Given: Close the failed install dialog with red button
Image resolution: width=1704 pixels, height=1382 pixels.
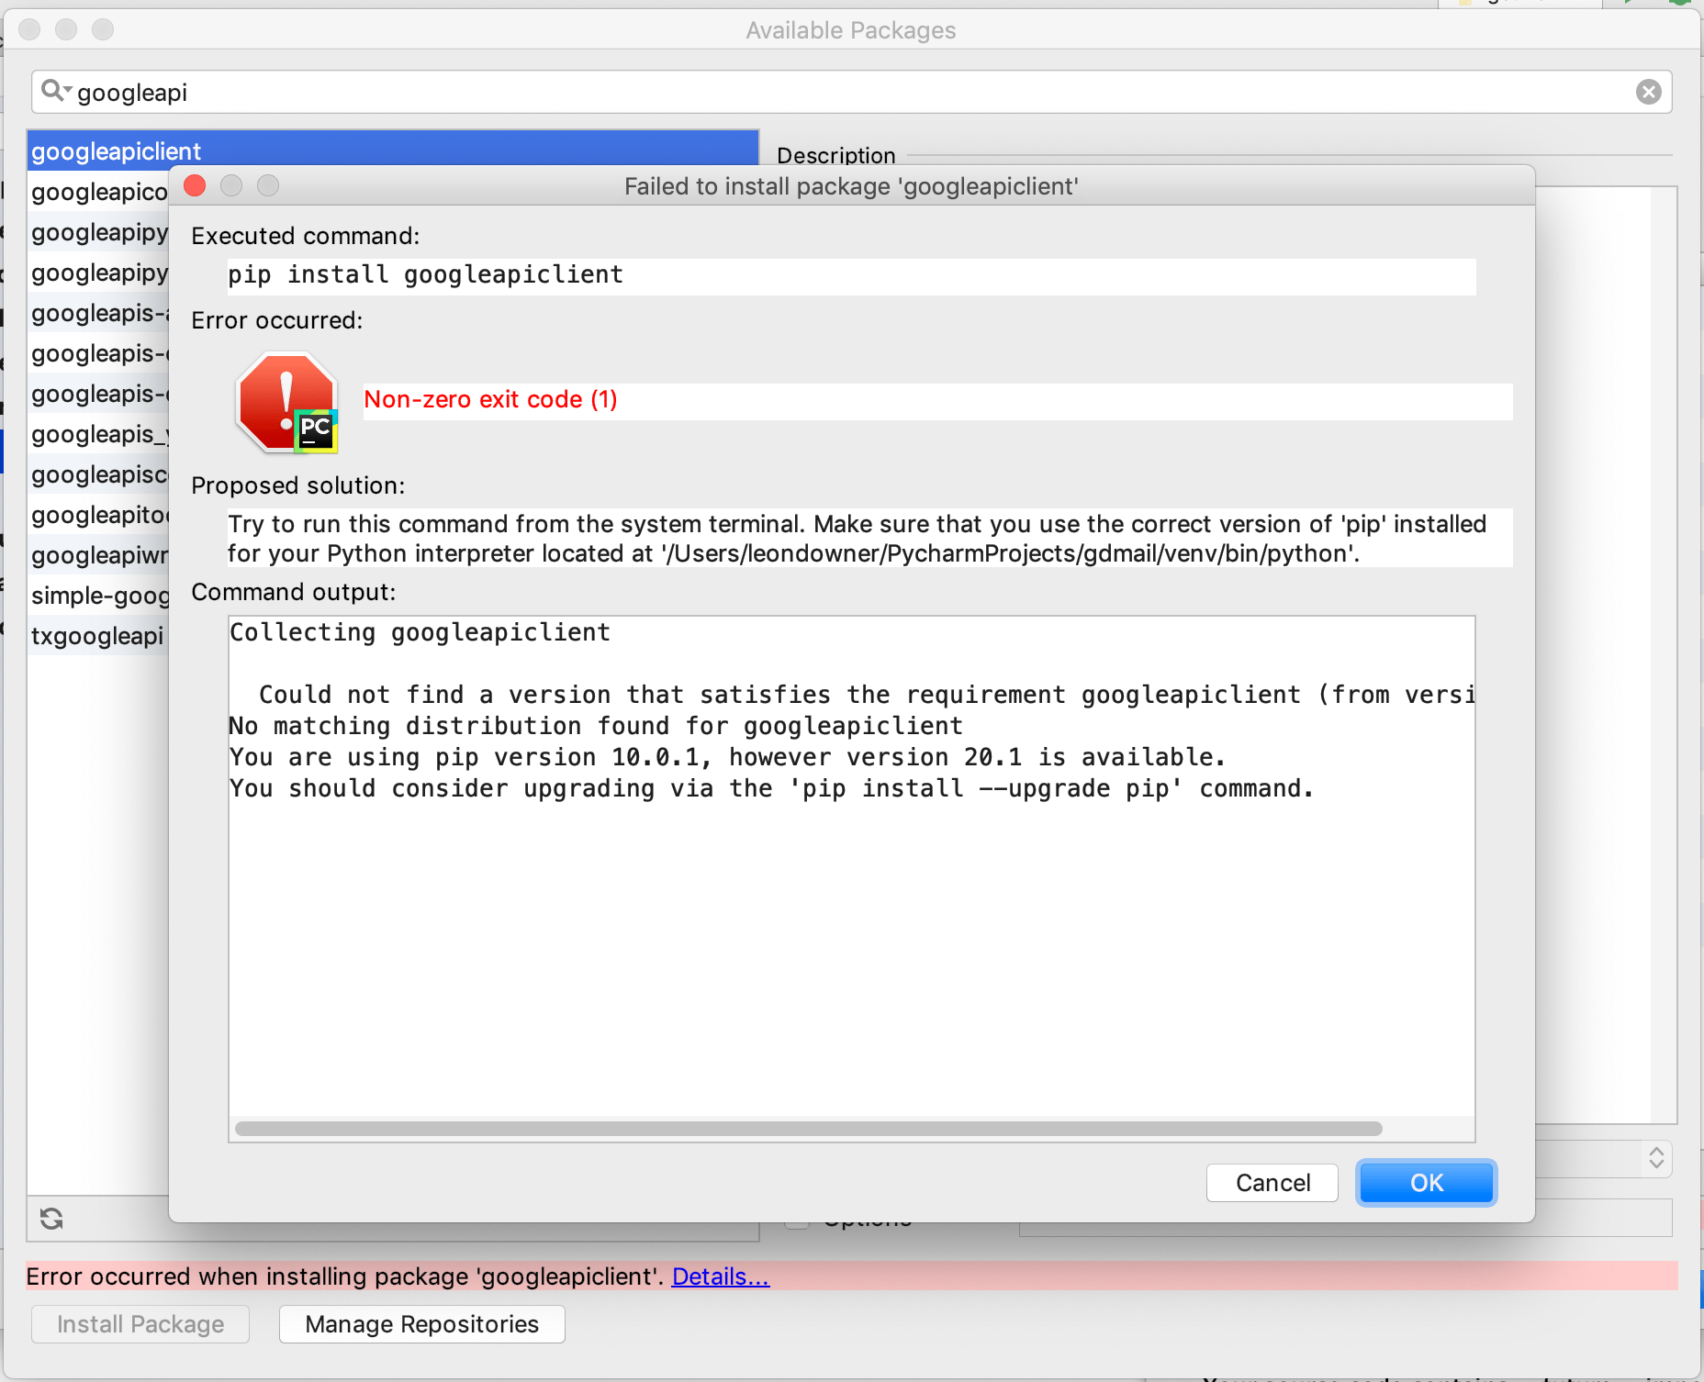Looking at the screenshot, I should click(x=195, y=186).
